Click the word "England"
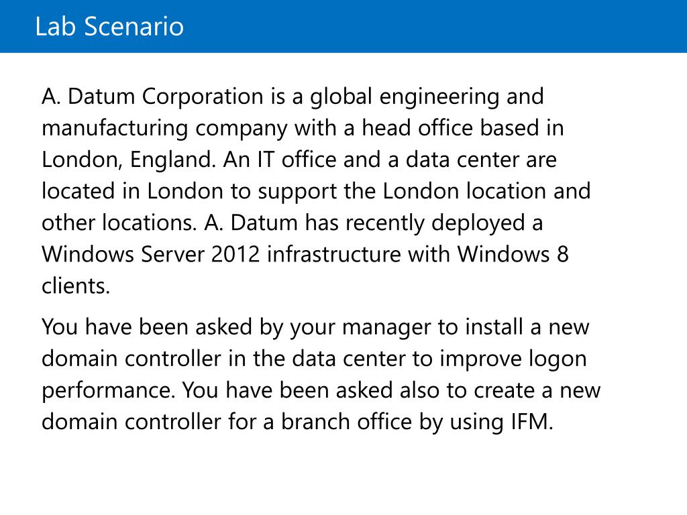The height and width of the screenshot is (515, 687). 171,160
